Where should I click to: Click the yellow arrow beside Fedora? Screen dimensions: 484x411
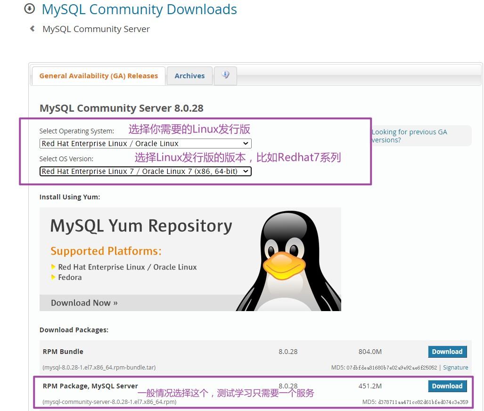click(x=53, y=278)
